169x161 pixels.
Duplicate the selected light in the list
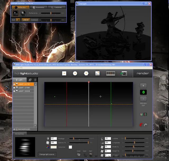pyautogui.click(x=30, y=80)
